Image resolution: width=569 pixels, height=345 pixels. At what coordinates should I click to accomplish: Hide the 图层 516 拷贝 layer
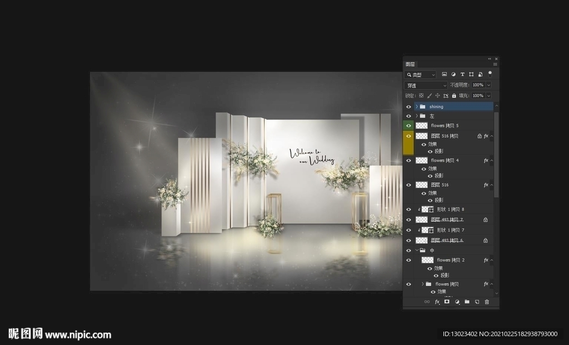coord(408,136)
